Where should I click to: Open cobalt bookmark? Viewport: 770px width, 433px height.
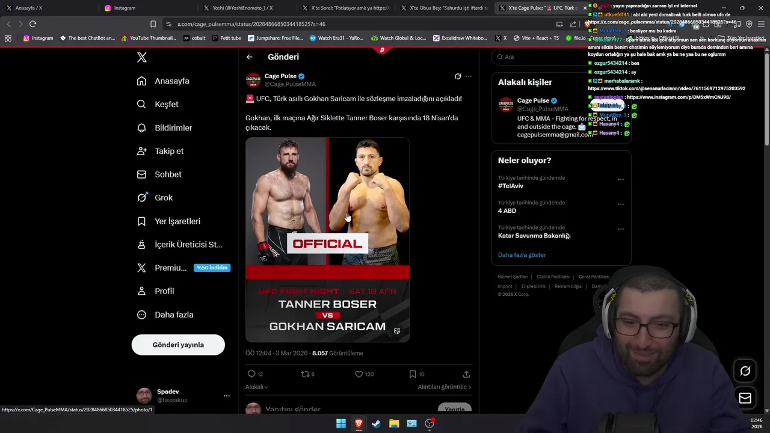click(x=194, y=38)
